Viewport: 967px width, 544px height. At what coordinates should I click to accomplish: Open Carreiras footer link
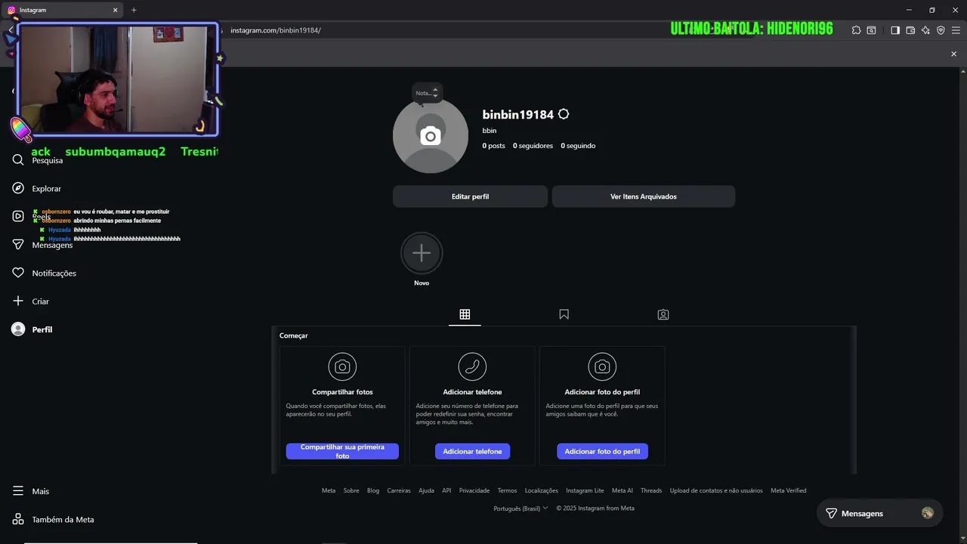[x=399, y=490]
